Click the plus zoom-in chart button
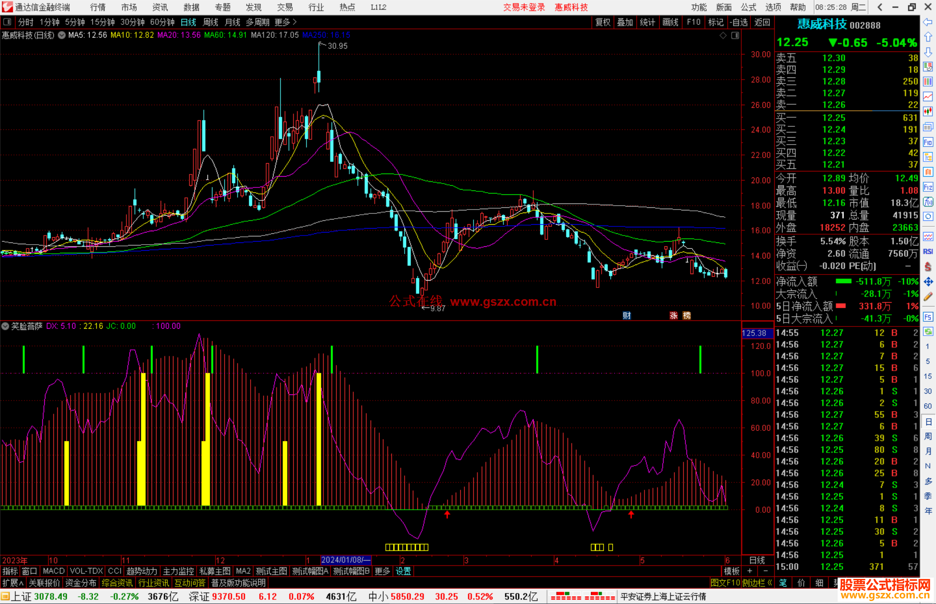 (x=750, y=571)
